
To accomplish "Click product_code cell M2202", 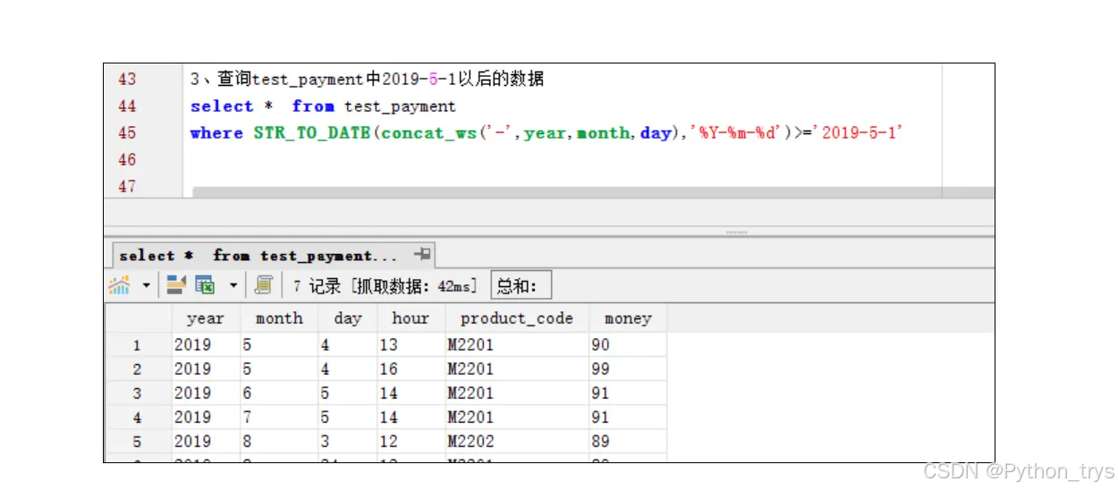I will [x=517, y=442].
